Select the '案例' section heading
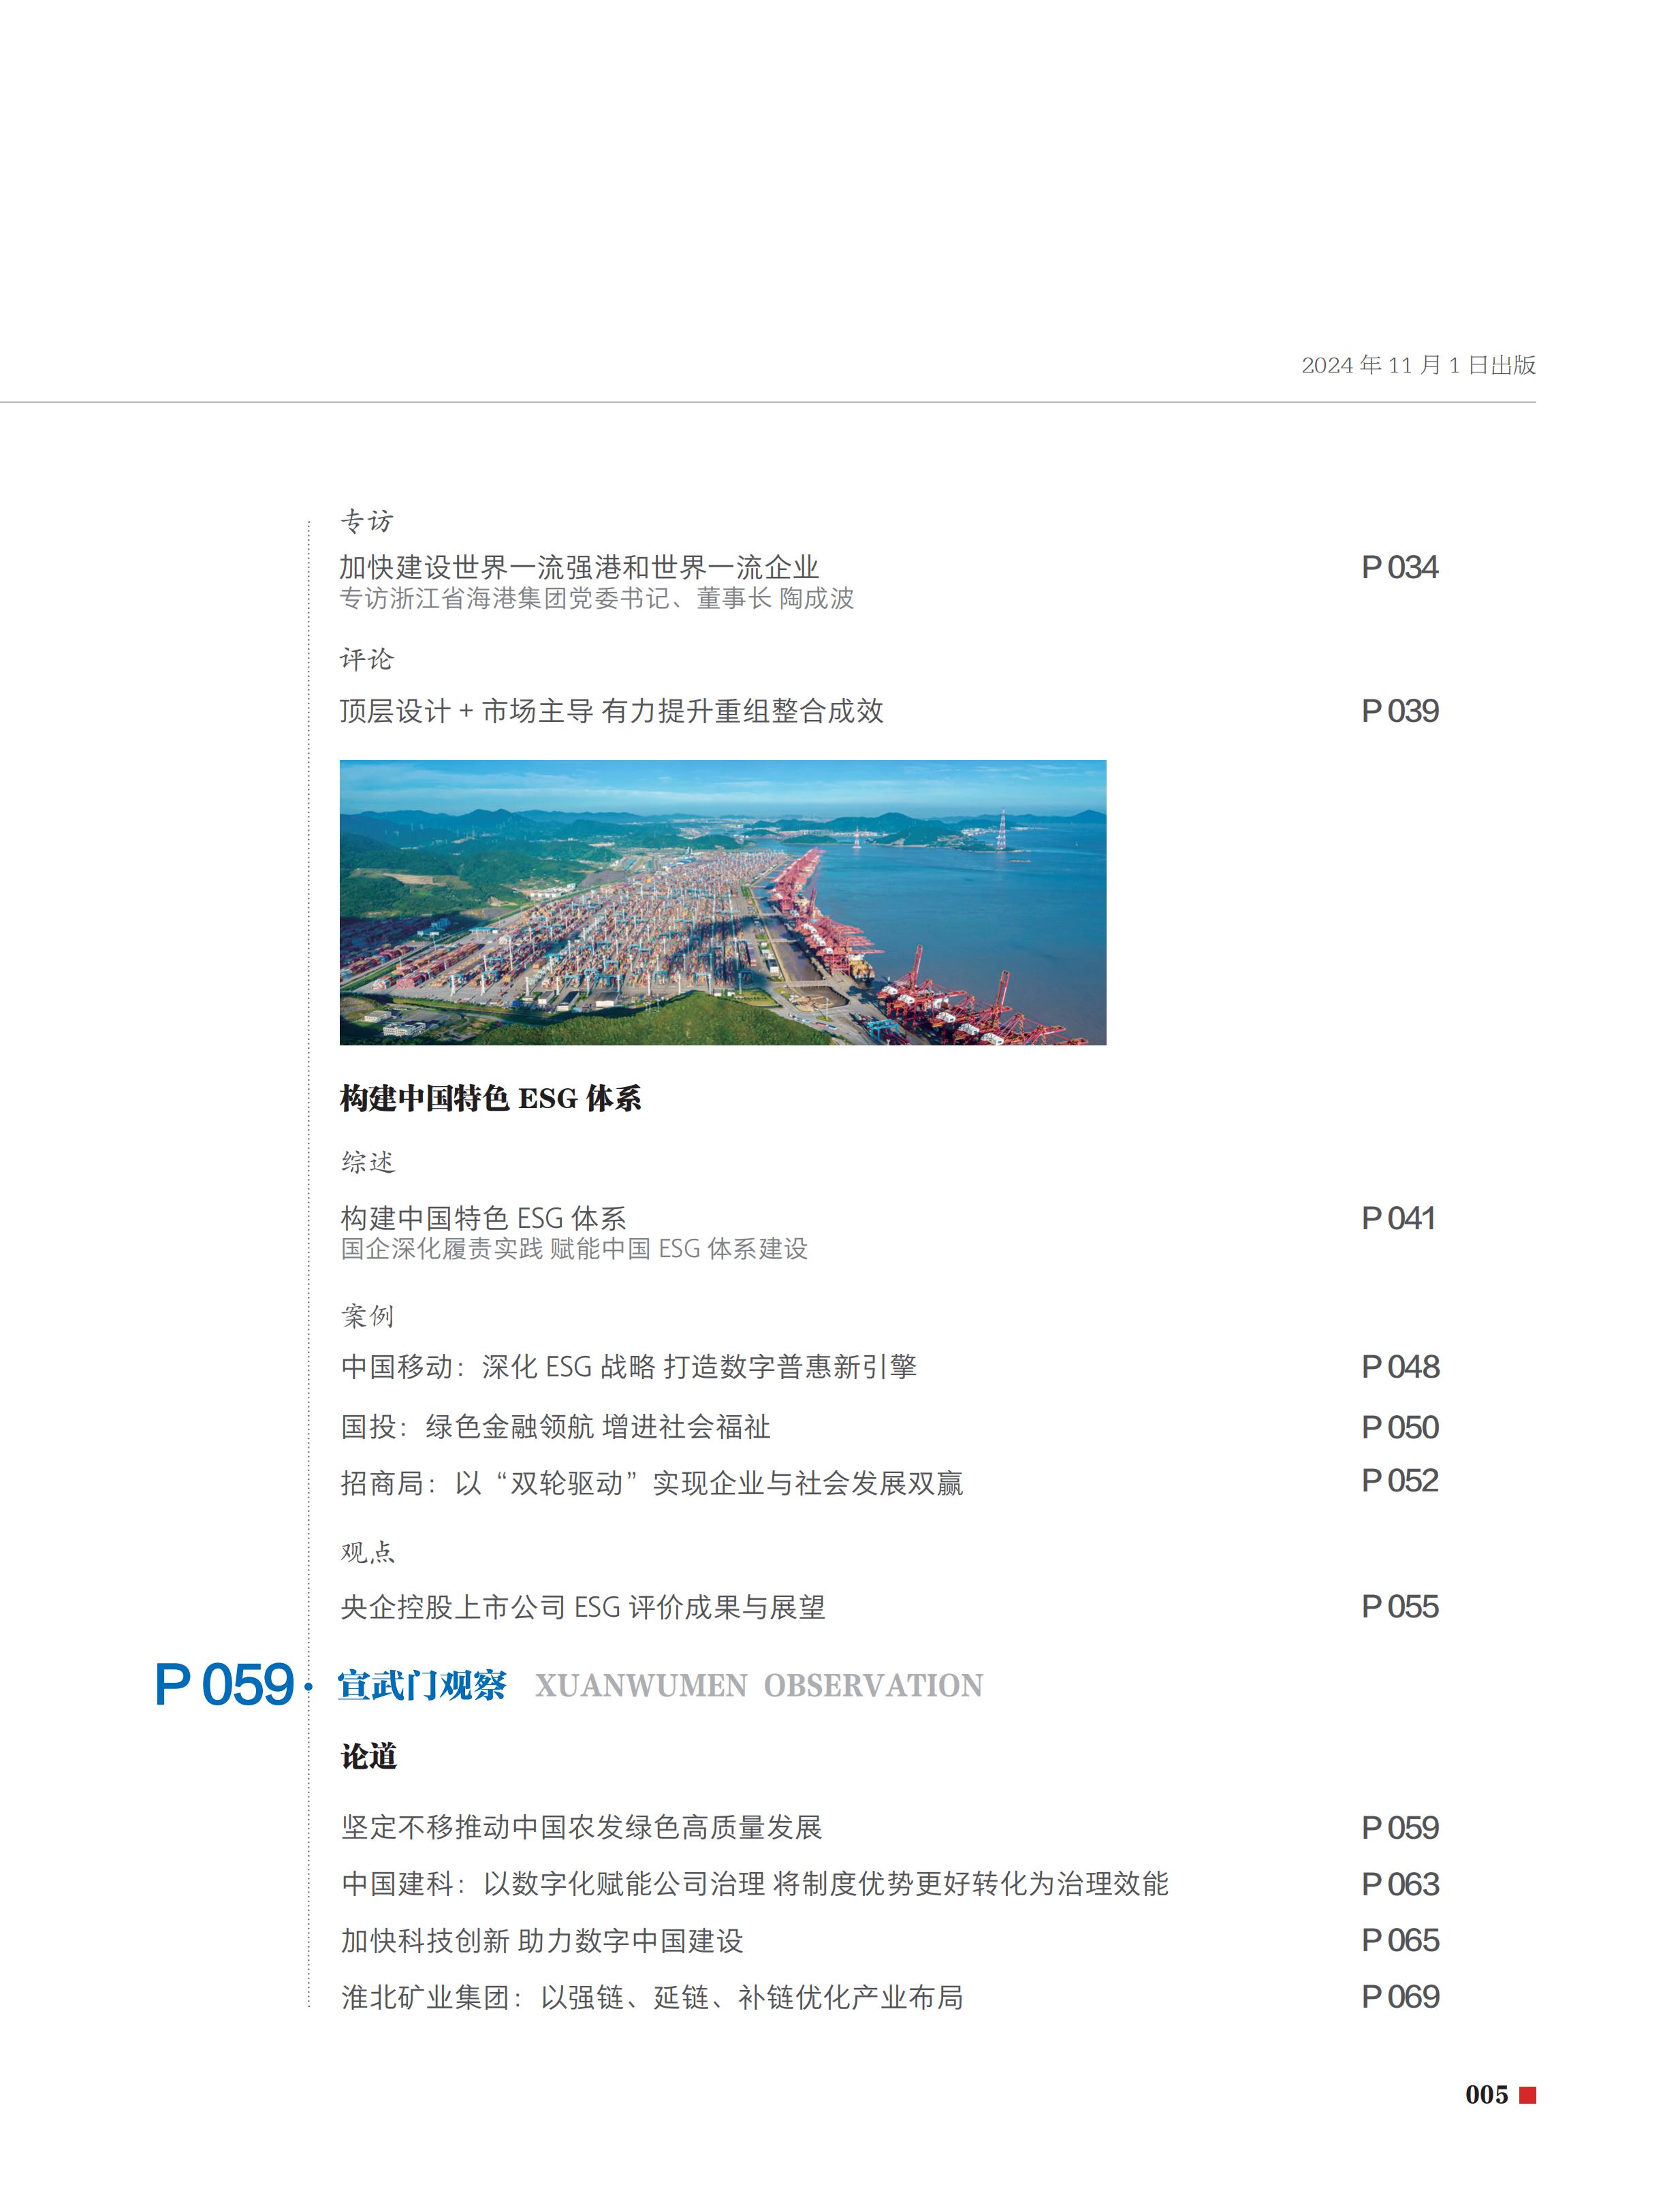1665x2212 pixels. [x=368, y=1316]
